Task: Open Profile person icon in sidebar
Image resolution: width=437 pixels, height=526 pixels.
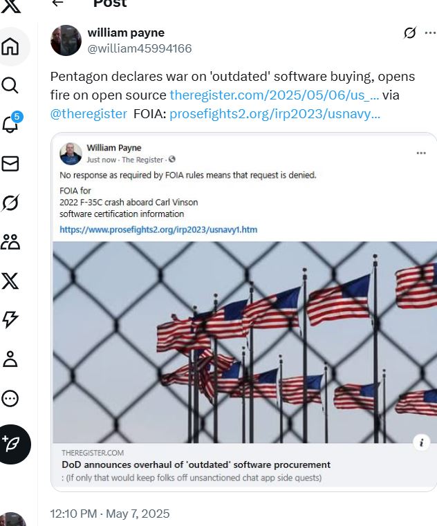Action: 10,359
